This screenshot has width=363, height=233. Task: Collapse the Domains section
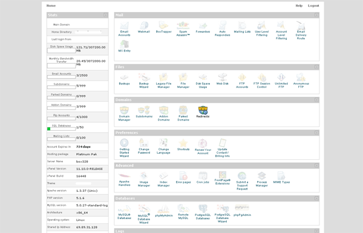pos(316,100)
